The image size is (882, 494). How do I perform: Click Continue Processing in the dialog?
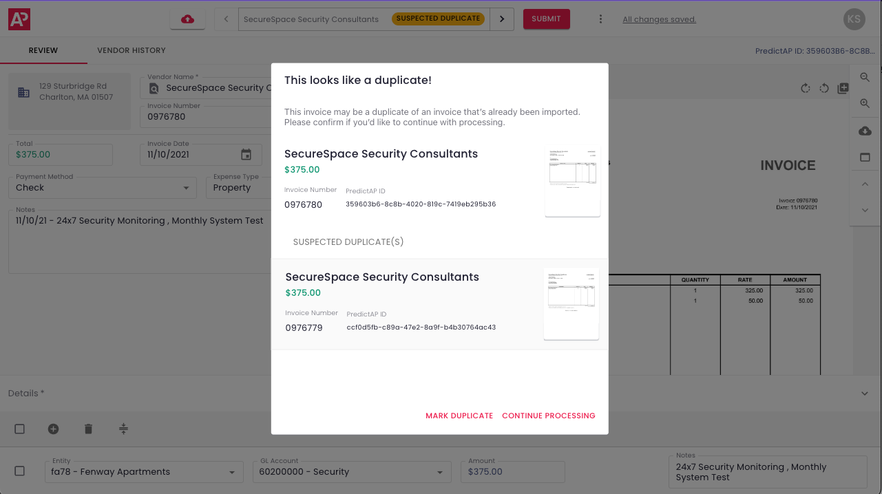coord(549,416)
